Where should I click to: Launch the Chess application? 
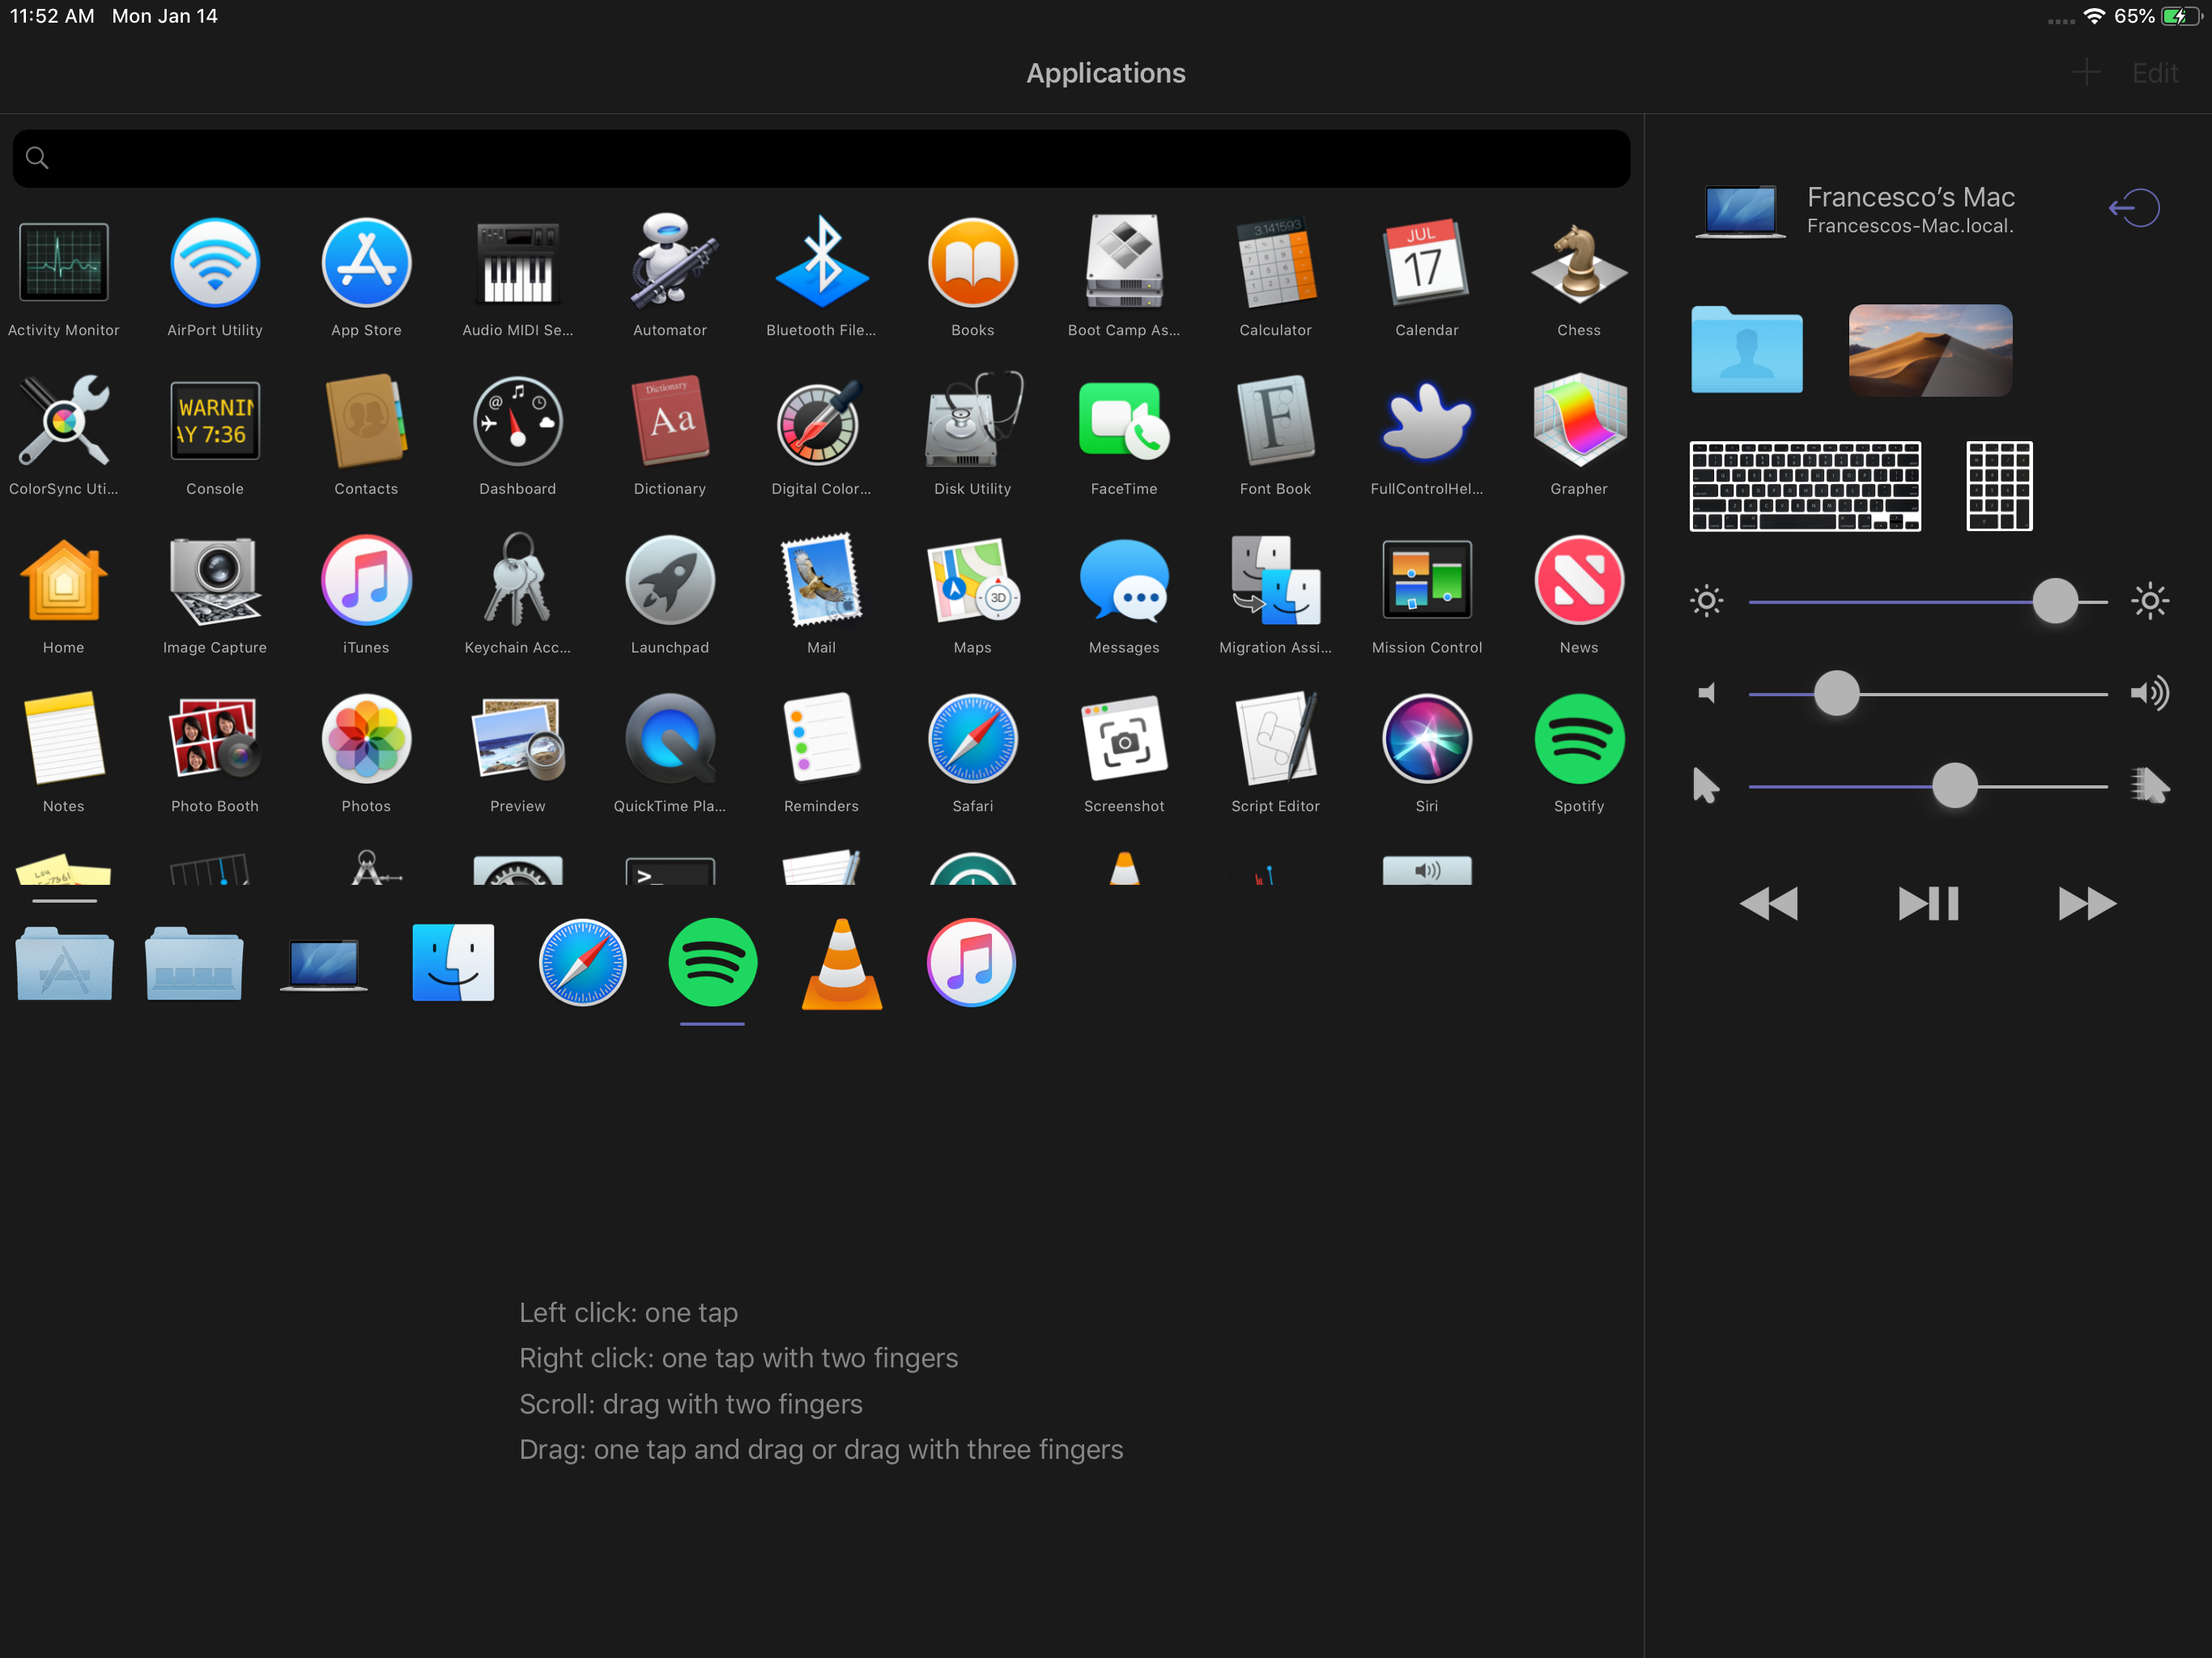[1578, 263]
